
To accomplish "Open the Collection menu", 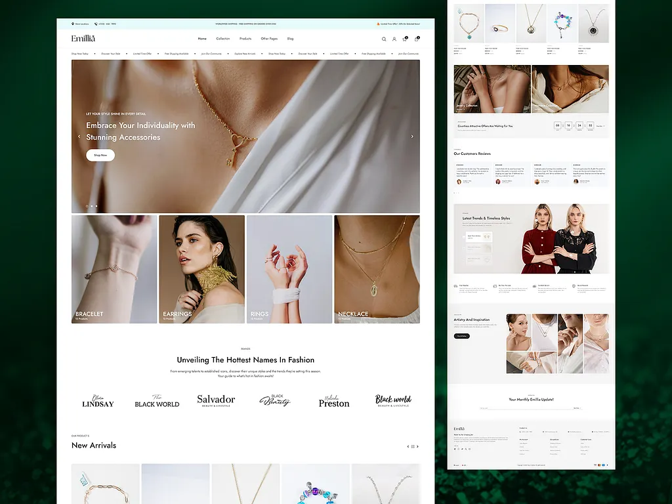I will (x=223, y=39).
